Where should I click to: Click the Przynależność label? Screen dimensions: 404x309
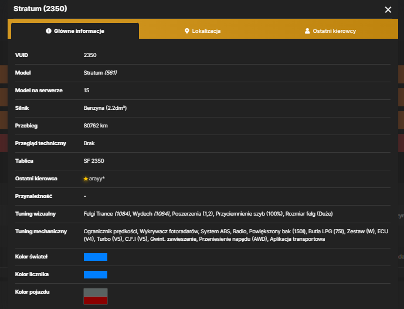pos(33,196)
